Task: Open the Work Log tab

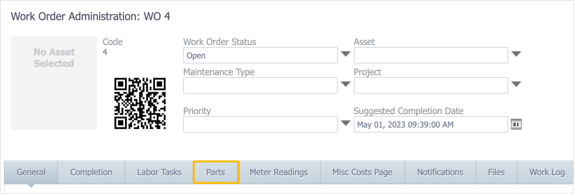Action: coord(546,172)
